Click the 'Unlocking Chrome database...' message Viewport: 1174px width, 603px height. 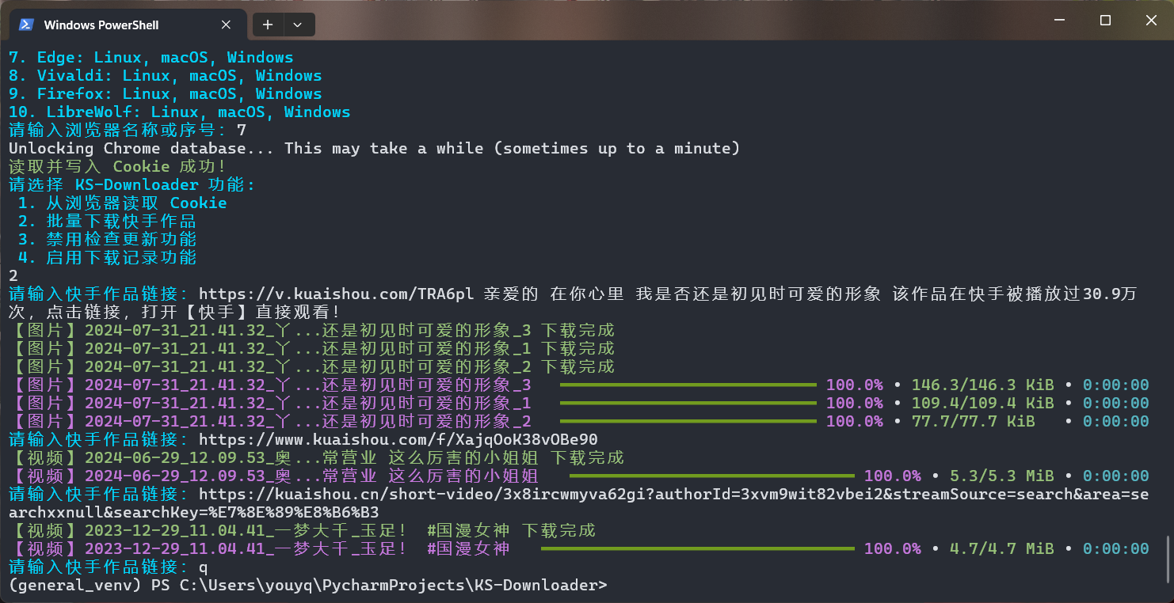coord(375,149)
